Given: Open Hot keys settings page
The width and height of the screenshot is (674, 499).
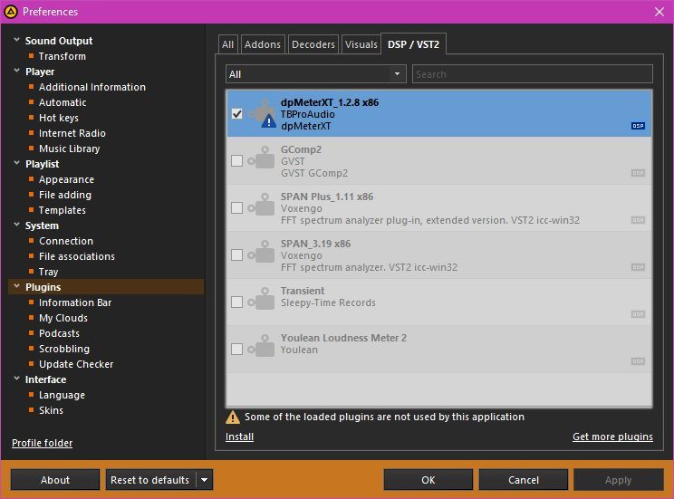Looking at the screenshot, I should 59,118.
